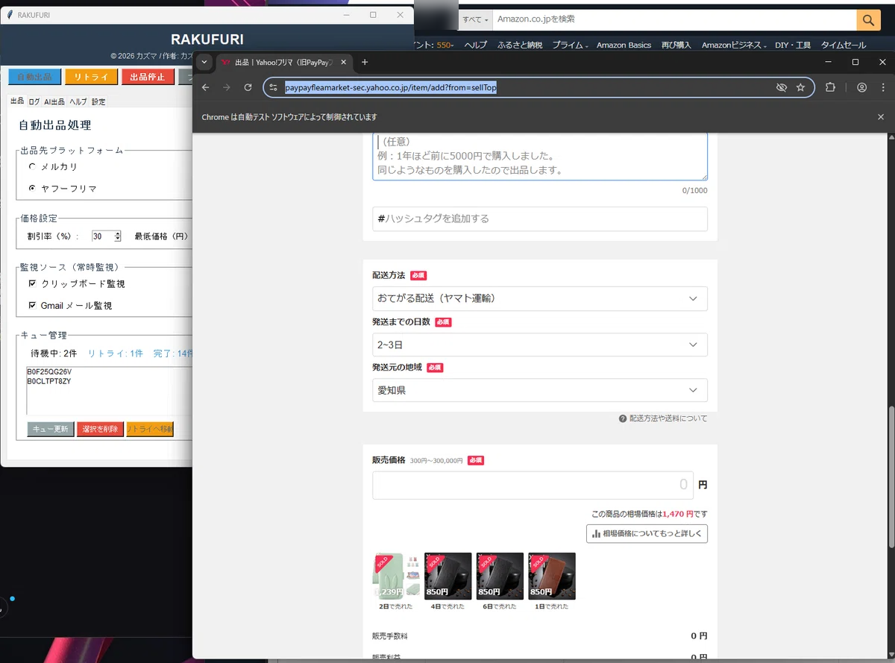The height and width of the screenshot is (663, 895).
Task: Toggle the クリップボード監視 checkbox
Action: [x=32, y=283]
